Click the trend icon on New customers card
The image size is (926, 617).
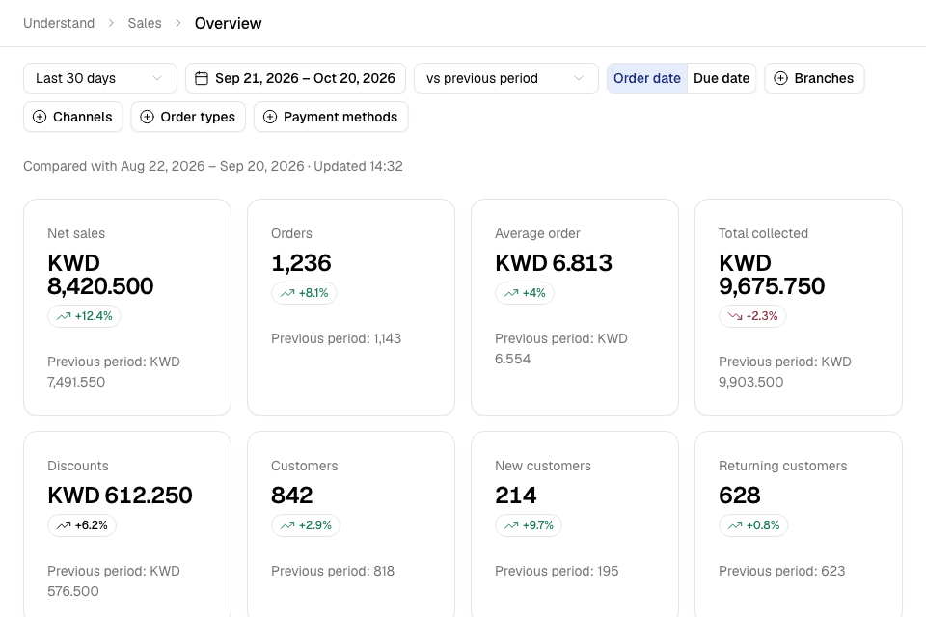[511, 525]
